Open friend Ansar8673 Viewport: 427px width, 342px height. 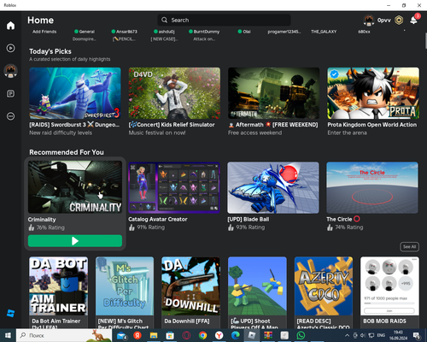pyautogui.click(x=124, y=32)
